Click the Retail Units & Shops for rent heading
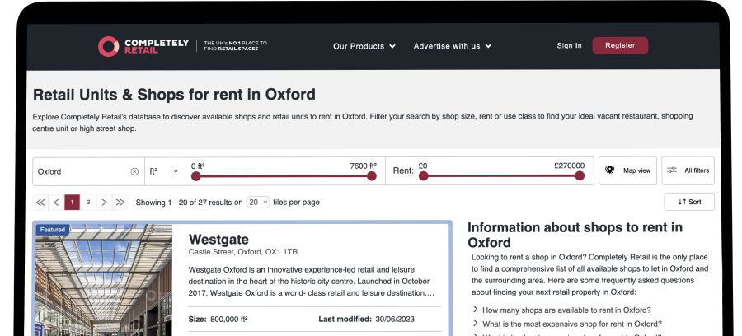Image resolution: width=742 pixels, height=336 pixels. point(174,95)
